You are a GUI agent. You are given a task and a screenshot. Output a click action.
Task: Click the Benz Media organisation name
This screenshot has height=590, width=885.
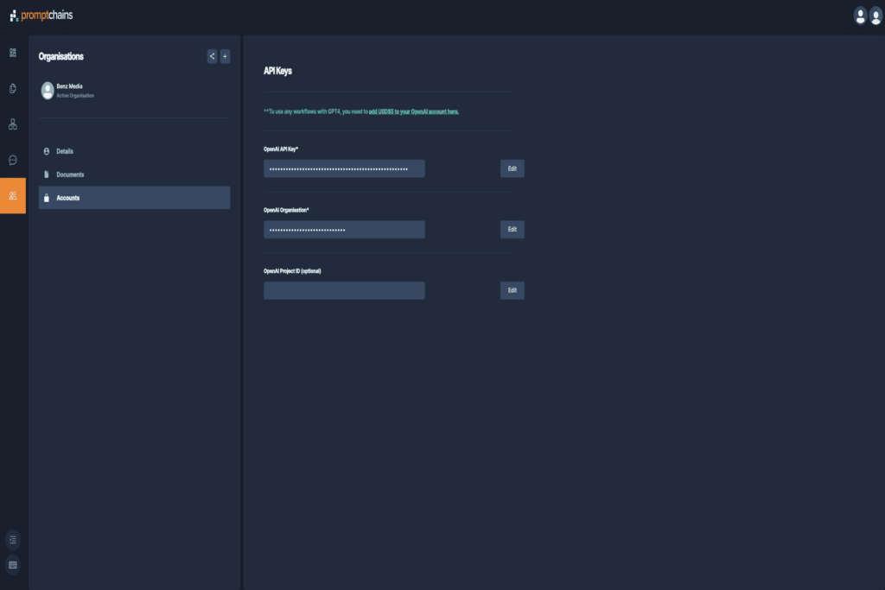click(69, 86)
